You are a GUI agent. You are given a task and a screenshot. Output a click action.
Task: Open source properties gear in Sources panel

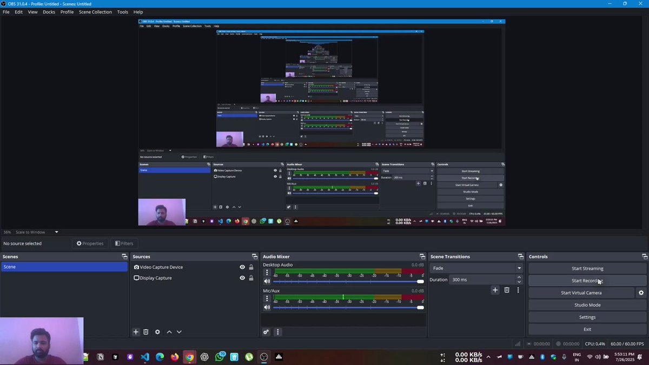point(157,332)
